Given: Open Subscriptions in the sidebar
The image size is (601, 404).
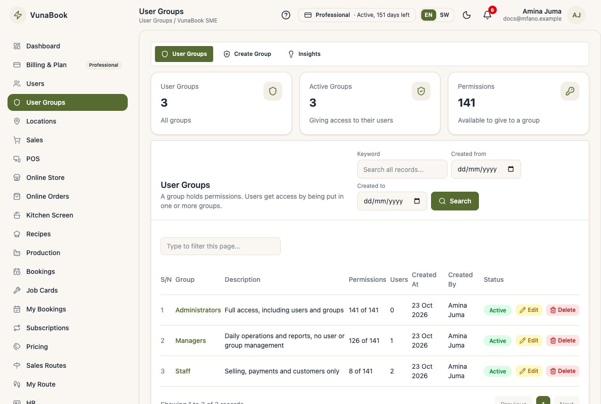Looking at the screenshot, I should (x=68, y=328).
